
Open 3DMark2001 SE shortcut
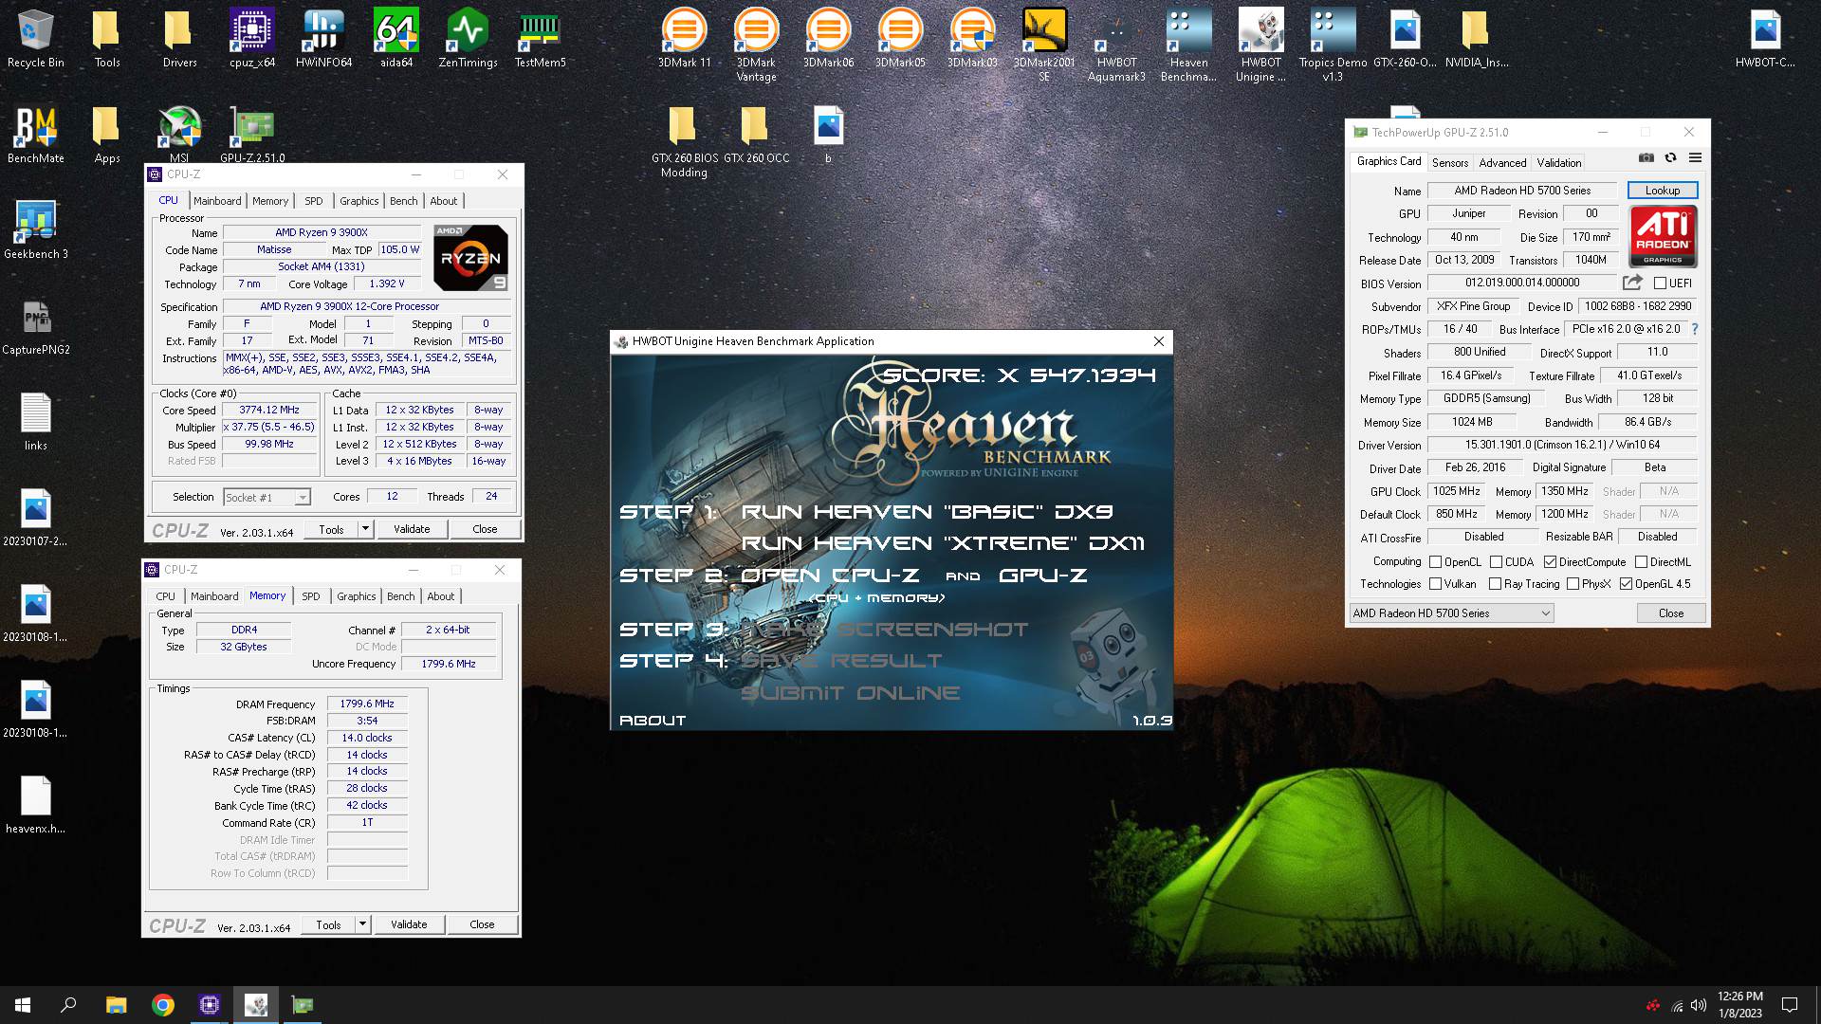(1044, 46)
